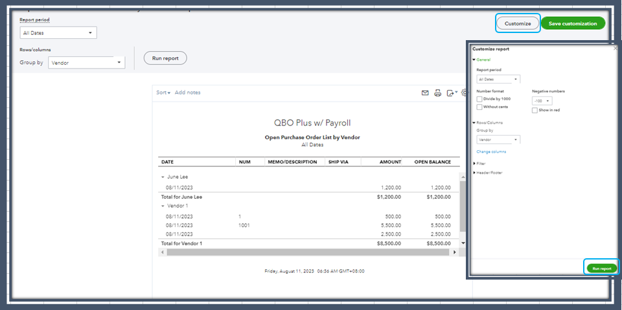Toggle the Show in red checkbox

[535, 110]
